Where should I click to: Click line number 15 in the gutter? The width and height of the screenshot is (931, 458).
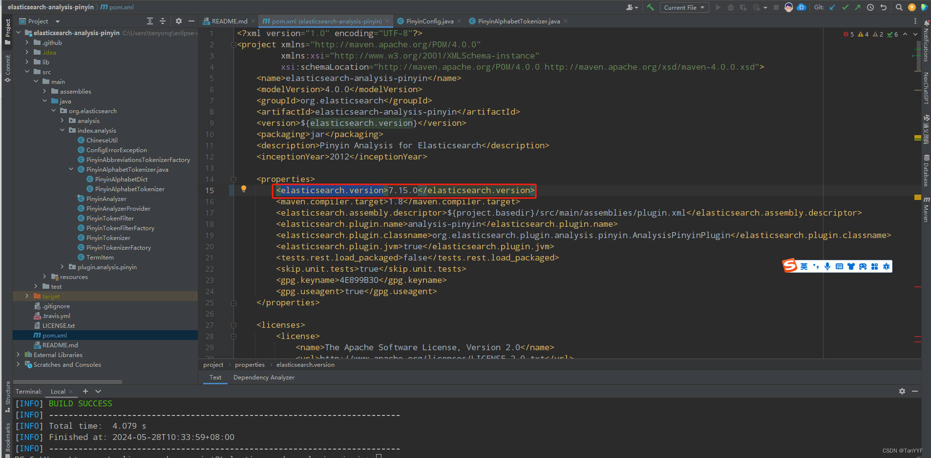[x=210, y=191]
